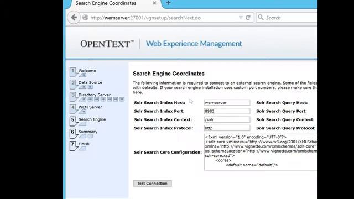Click the Solr Search Core Configuration textarea
This screenshot has height=199, width=354.
tap(261, 152)
